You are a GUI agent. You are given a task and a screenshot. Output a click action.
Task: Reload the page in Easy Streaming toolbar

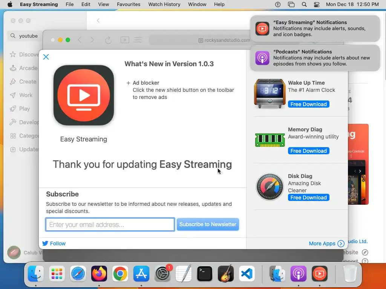(108, 40)
